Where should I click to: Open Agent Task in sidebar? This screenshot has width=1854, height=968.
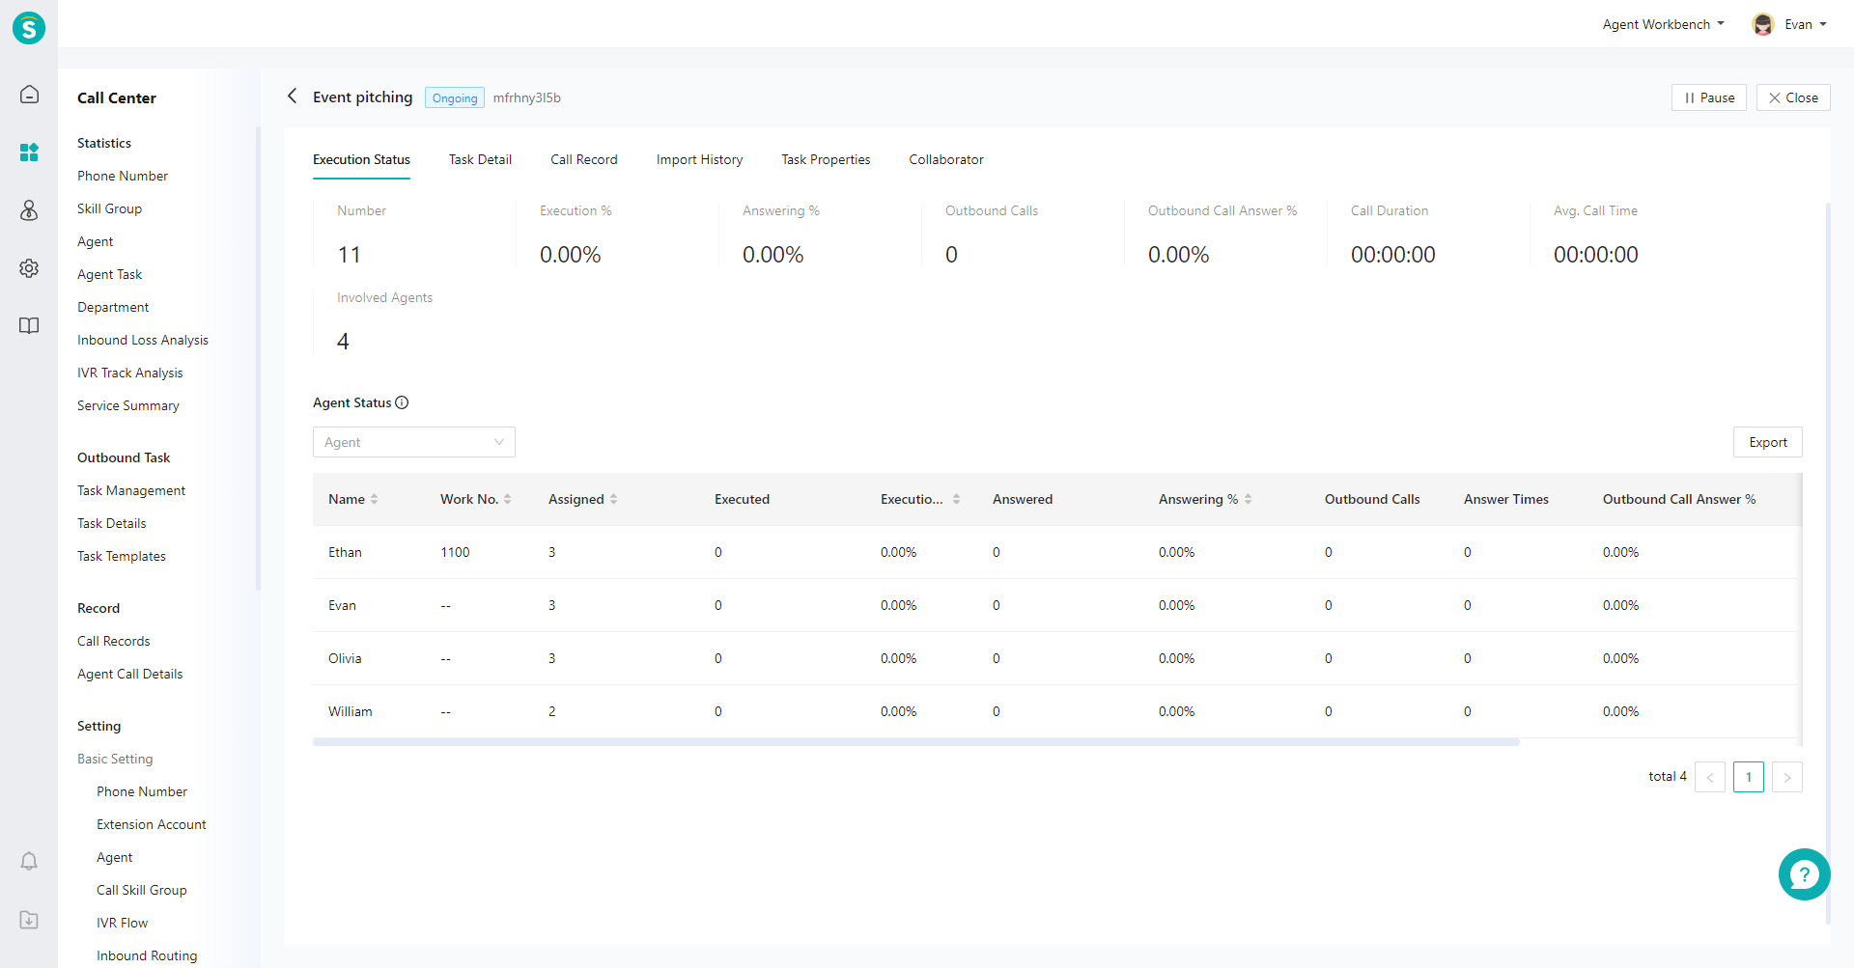pos(109,274)
